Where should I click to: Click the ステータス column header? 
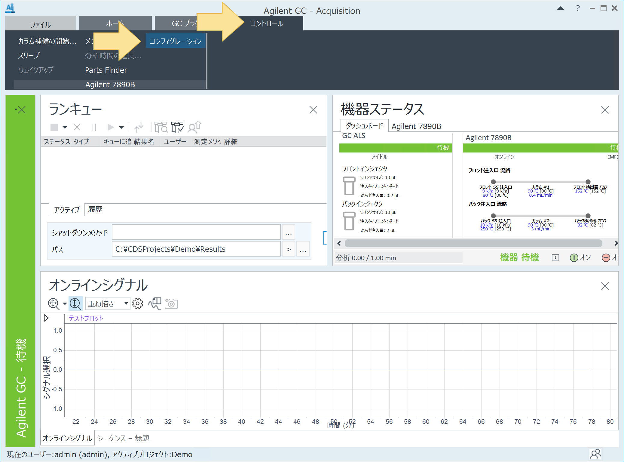tap(56, 142)
